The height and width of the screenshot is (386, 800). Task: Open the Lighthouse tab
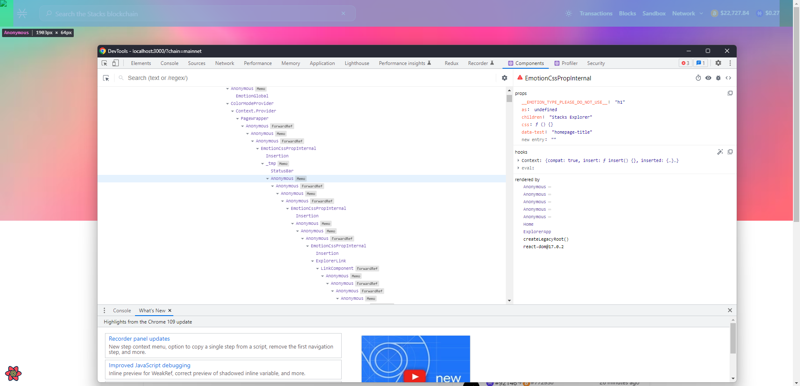pos(357,63)
